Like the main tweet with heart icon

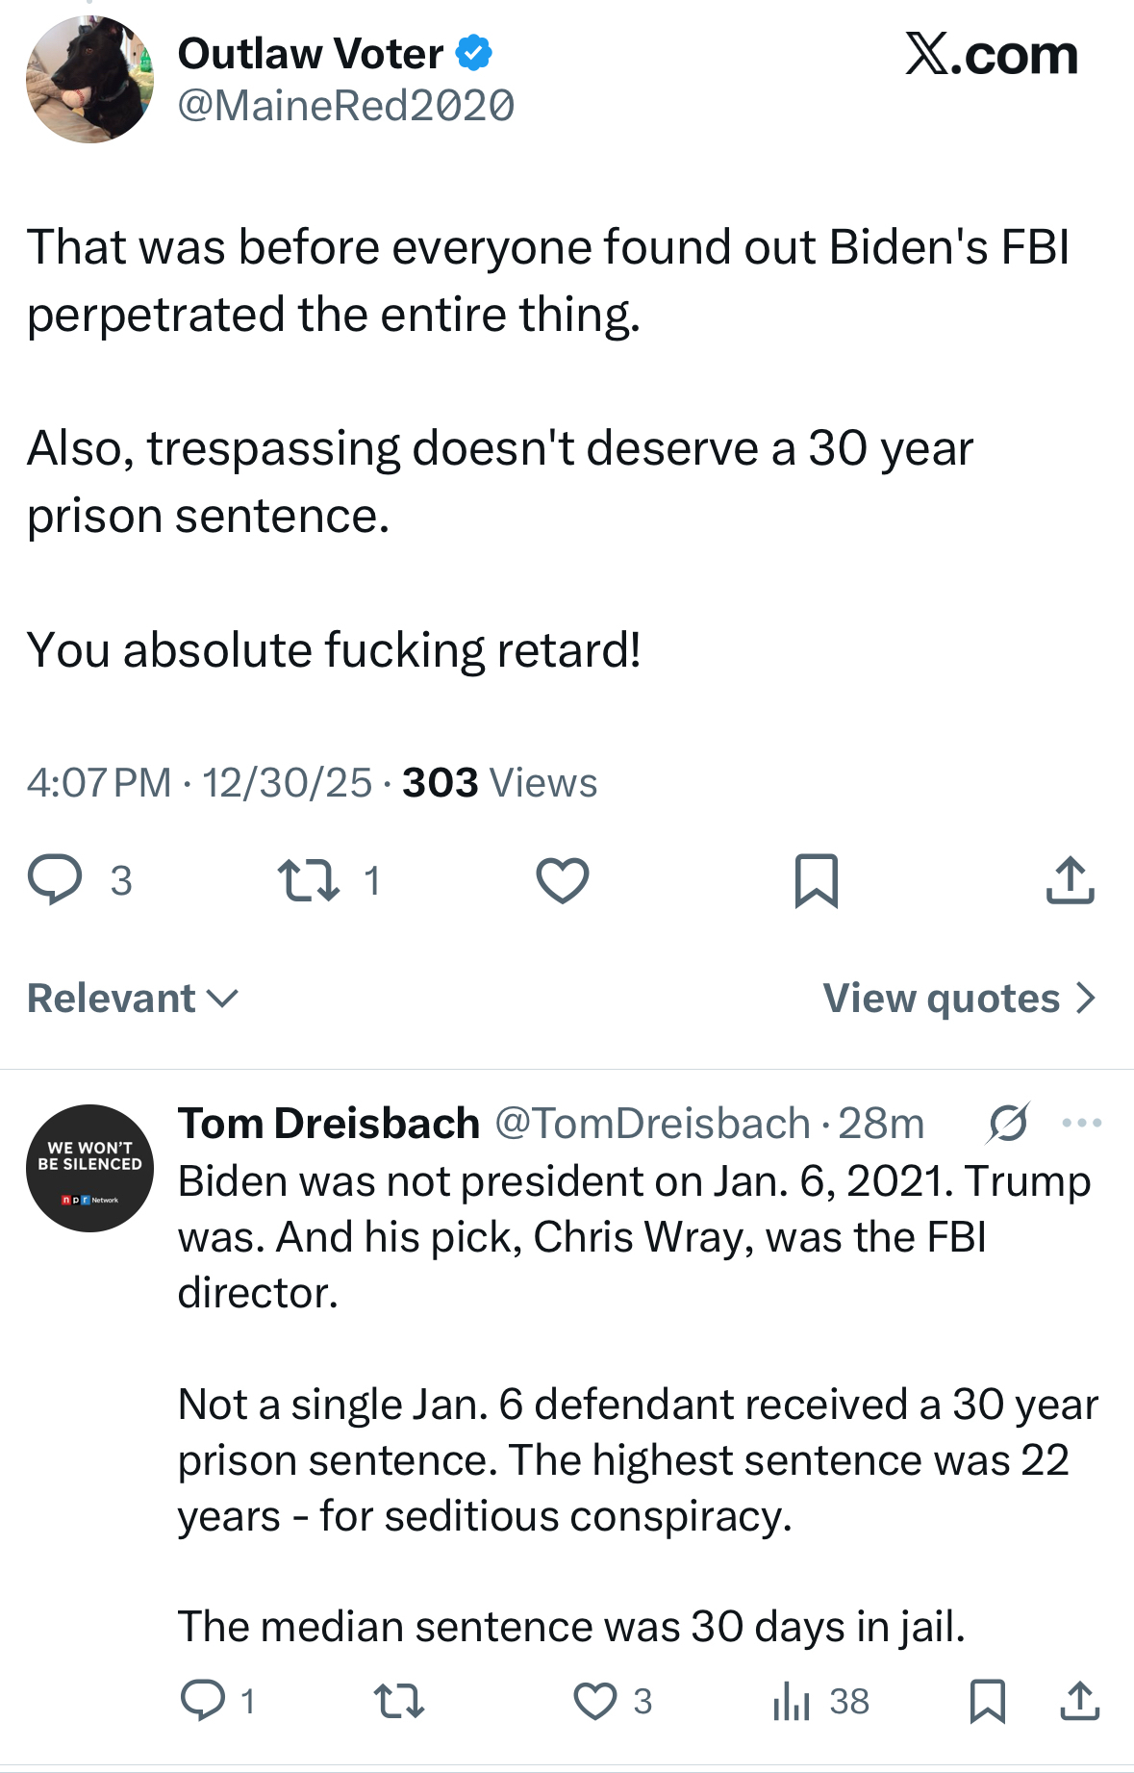coord(562,879)
